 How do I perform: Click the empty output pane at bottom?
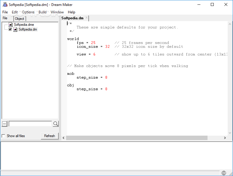(116, 156)
